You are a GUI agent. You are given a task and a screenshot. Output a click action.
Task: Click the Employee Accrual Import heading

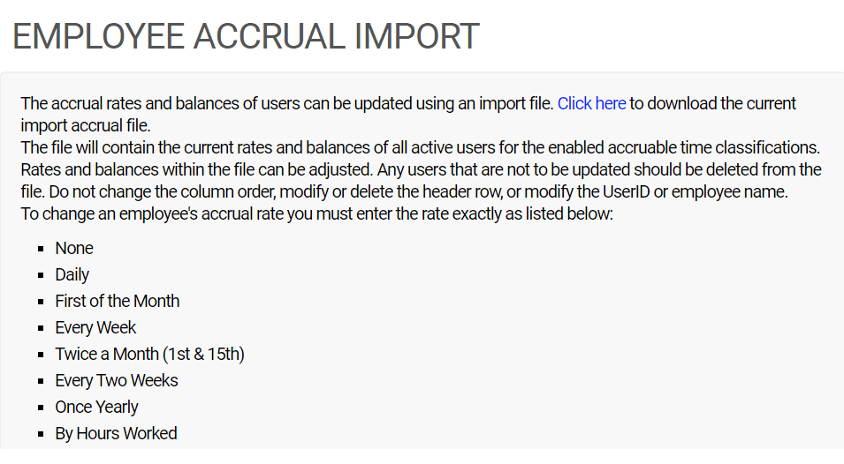(x=246, y=36)
